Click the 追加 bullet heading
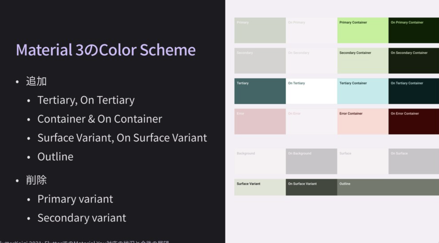 (36, 81)
